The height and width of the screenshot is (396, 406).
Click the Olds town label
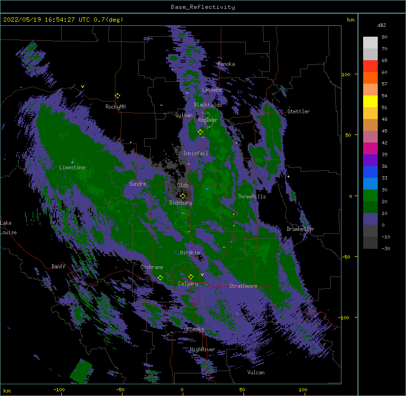(183, 185)
